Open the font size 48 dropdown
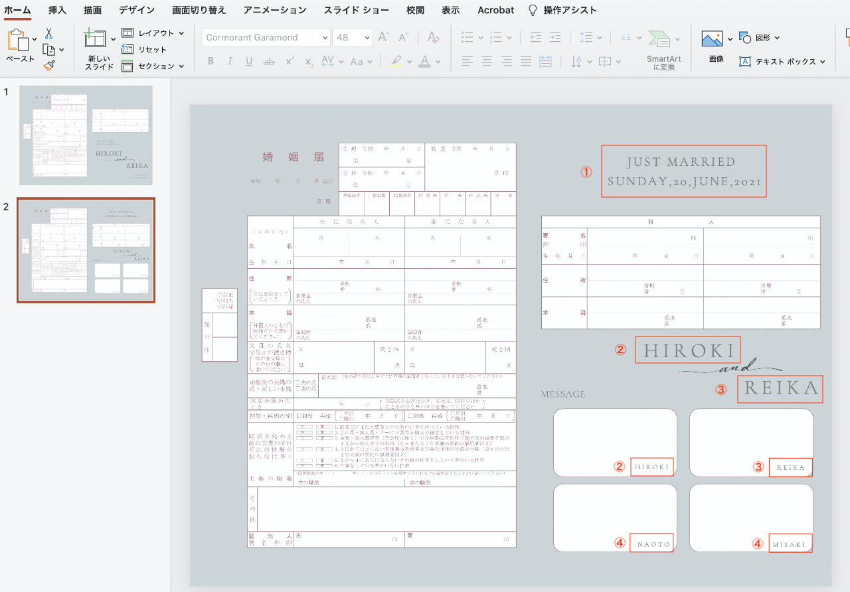This screenshot has height=592, width=850. pyautogui.click(x=367, y=38)
